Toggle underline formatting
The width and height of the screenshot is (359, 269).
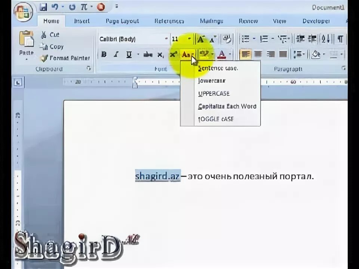[129, 55]
